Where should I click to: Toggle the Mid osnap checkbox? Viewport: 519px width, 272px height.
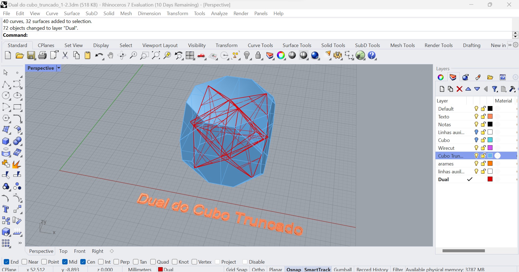pos(65,262)
